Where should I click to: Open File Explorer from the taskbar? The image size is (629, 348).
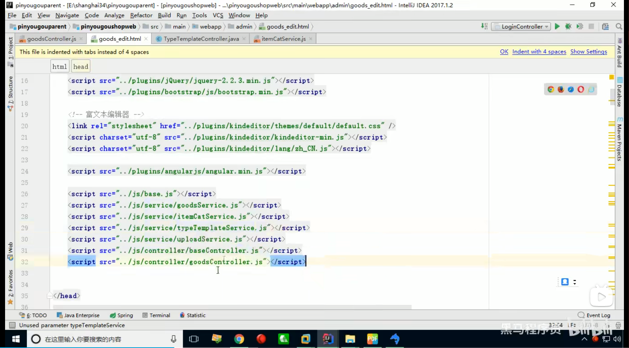click(x=350, y=339)
